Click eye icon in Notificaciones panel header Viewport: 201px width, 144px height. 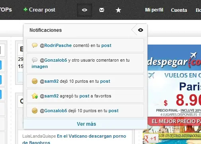140,30
